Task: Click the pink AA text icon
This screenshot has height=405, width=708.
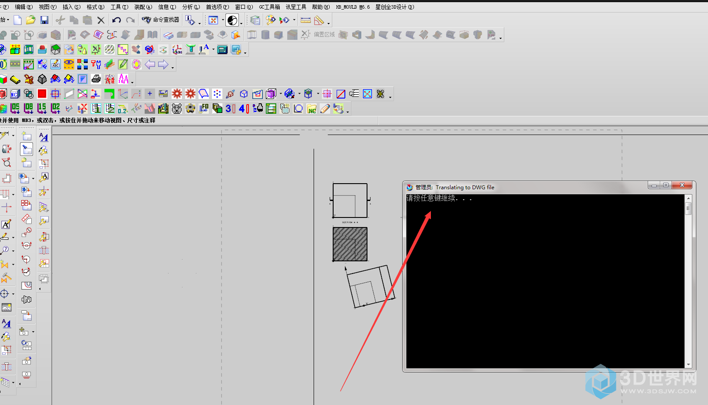Action: coord(123,79)
